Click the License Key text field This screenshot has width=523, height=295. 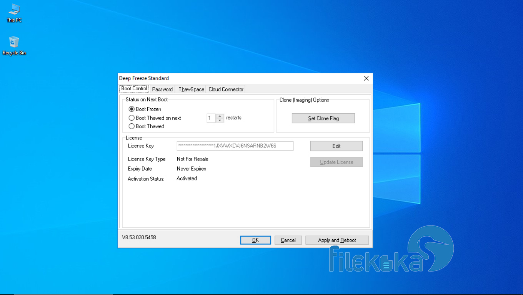[235, 146]
